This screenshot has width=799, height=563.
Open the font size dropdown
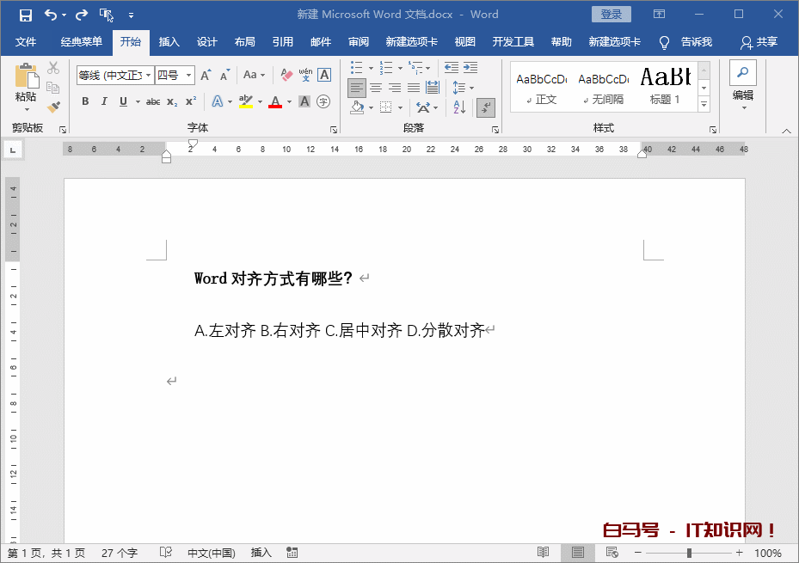pos(189,73)
